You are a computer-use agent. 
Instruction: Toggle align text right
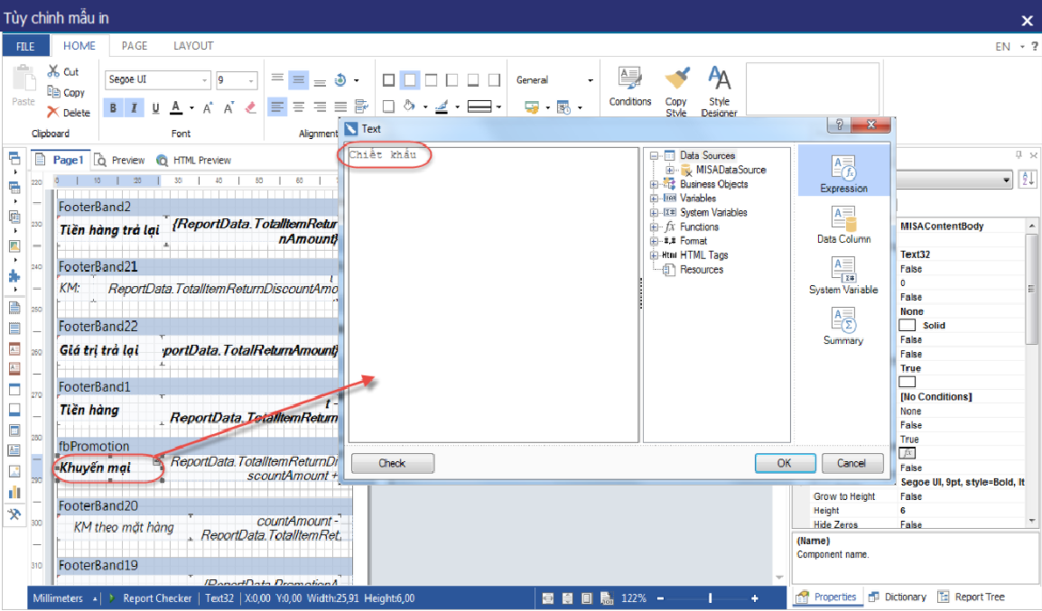click(320, 106)
